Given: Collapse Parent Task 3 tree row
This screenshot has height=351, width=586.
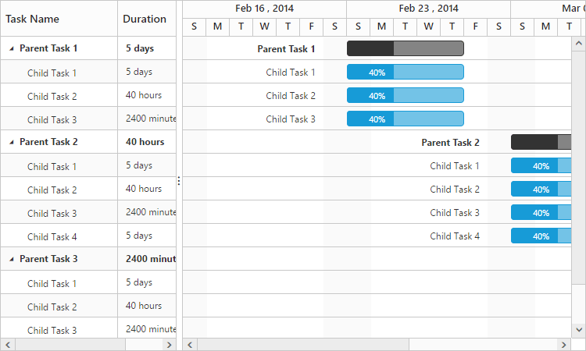Looking at the screenshot, I should (12, 259).
